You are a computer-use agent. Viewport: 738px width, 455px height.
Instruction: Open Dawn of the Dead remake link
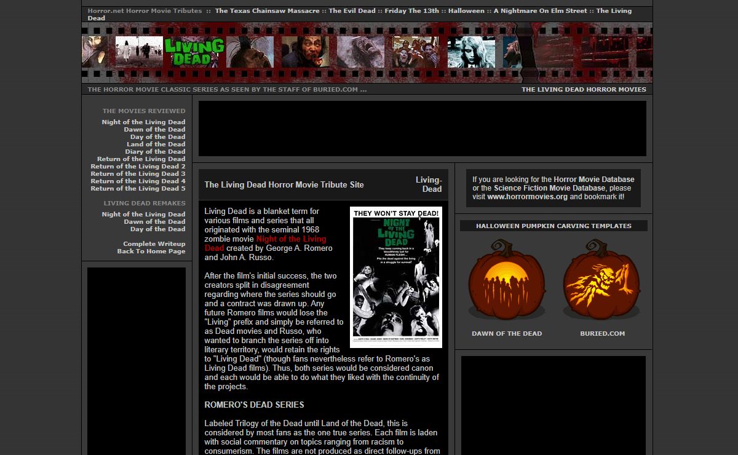click(154, 222)
